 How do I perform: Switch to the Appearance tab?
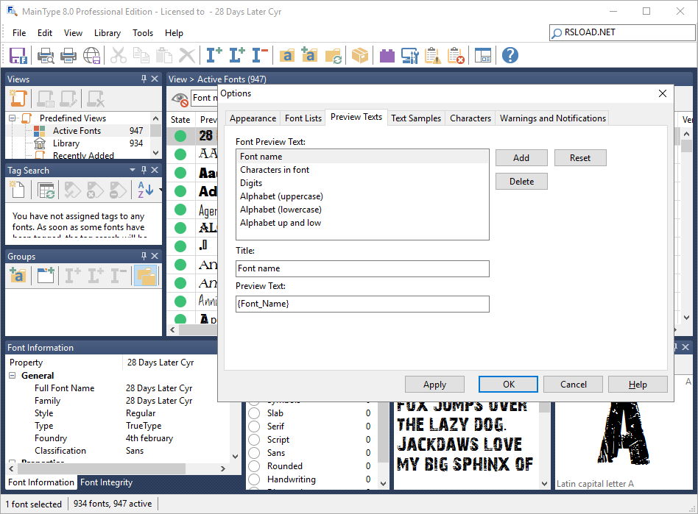pyautogui.click(x=253, y=118)
